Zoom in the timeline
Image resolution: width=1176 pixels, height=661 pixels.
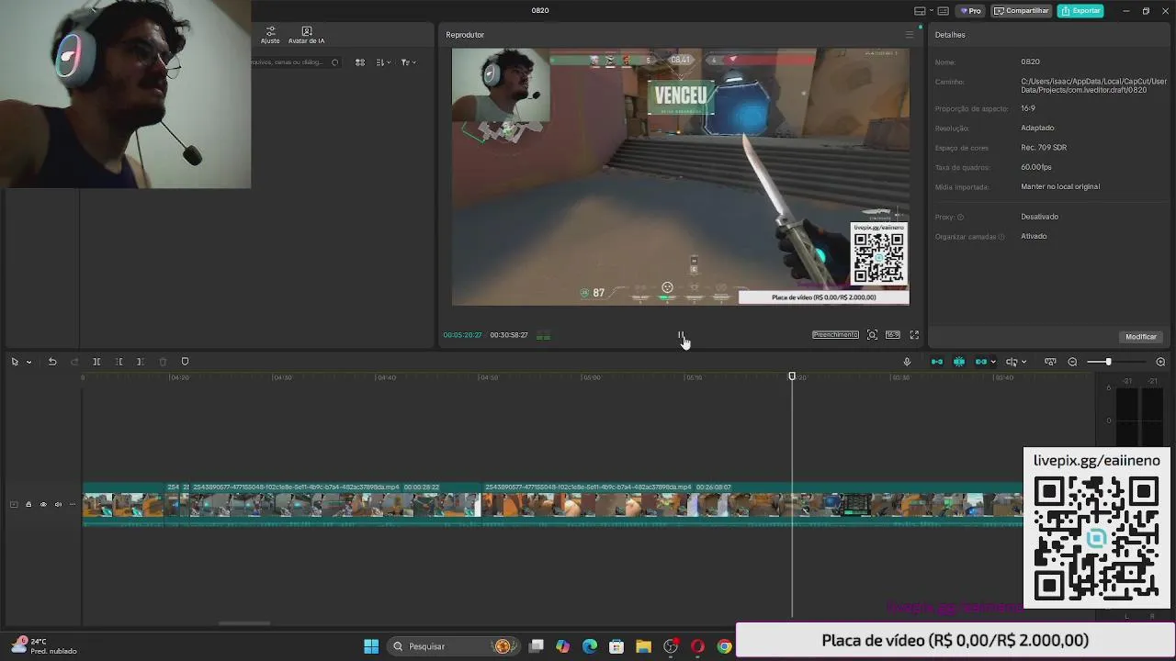click(1160, 362)
